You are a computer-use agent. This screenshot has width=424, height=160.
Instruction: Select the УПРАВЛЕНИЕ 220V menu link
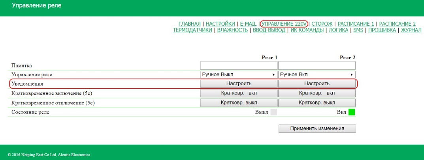tap(284, 24)
